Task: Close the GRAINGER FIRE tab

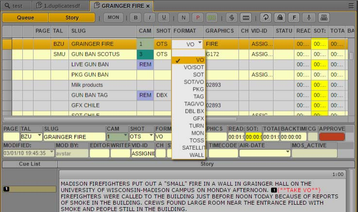Action: click(x=148, y=6)
